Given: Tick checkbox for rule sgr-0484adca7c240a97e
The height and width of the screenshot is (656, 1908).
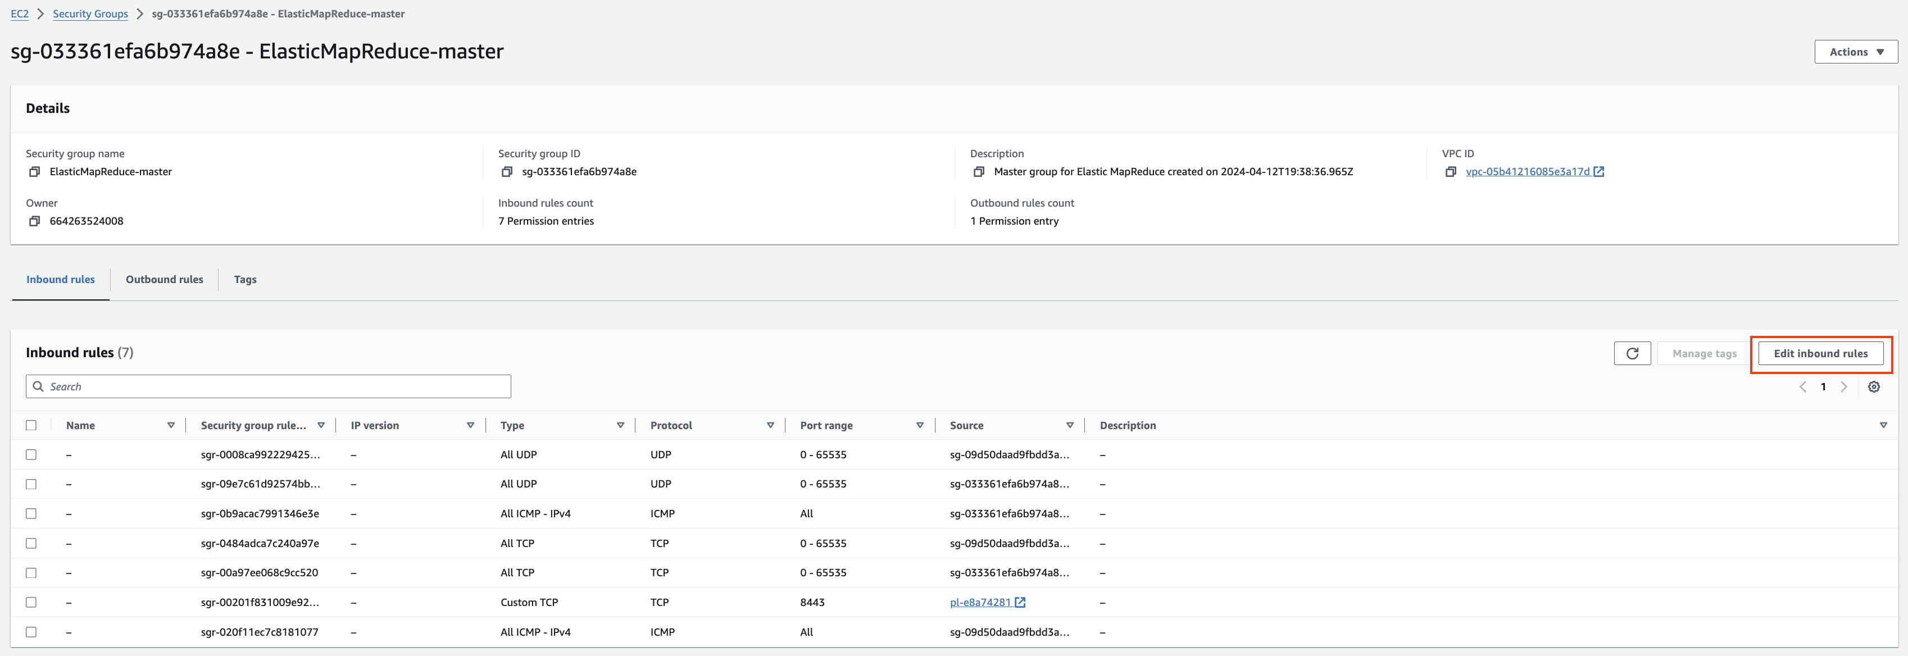Looking at the screenshot, I should pos(31,544).
